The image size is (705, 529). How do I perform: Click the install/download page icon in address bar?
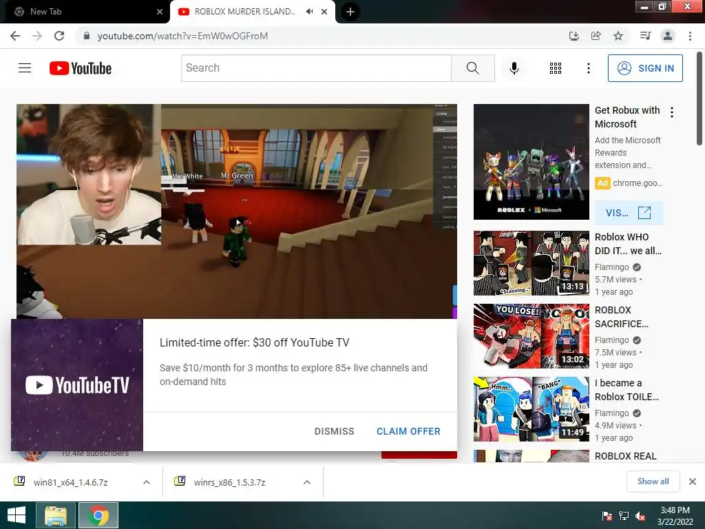click(x=574, y=36)
